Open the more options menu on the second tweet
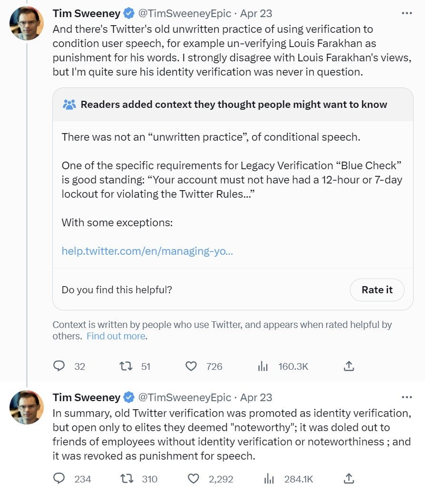 pyautogui.click(x=406, y=397)
